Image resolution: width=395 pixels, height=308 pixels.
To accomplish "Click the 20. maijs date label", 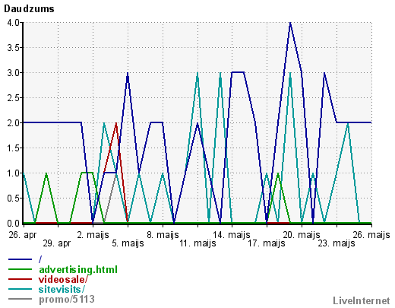I will (302, 235).
